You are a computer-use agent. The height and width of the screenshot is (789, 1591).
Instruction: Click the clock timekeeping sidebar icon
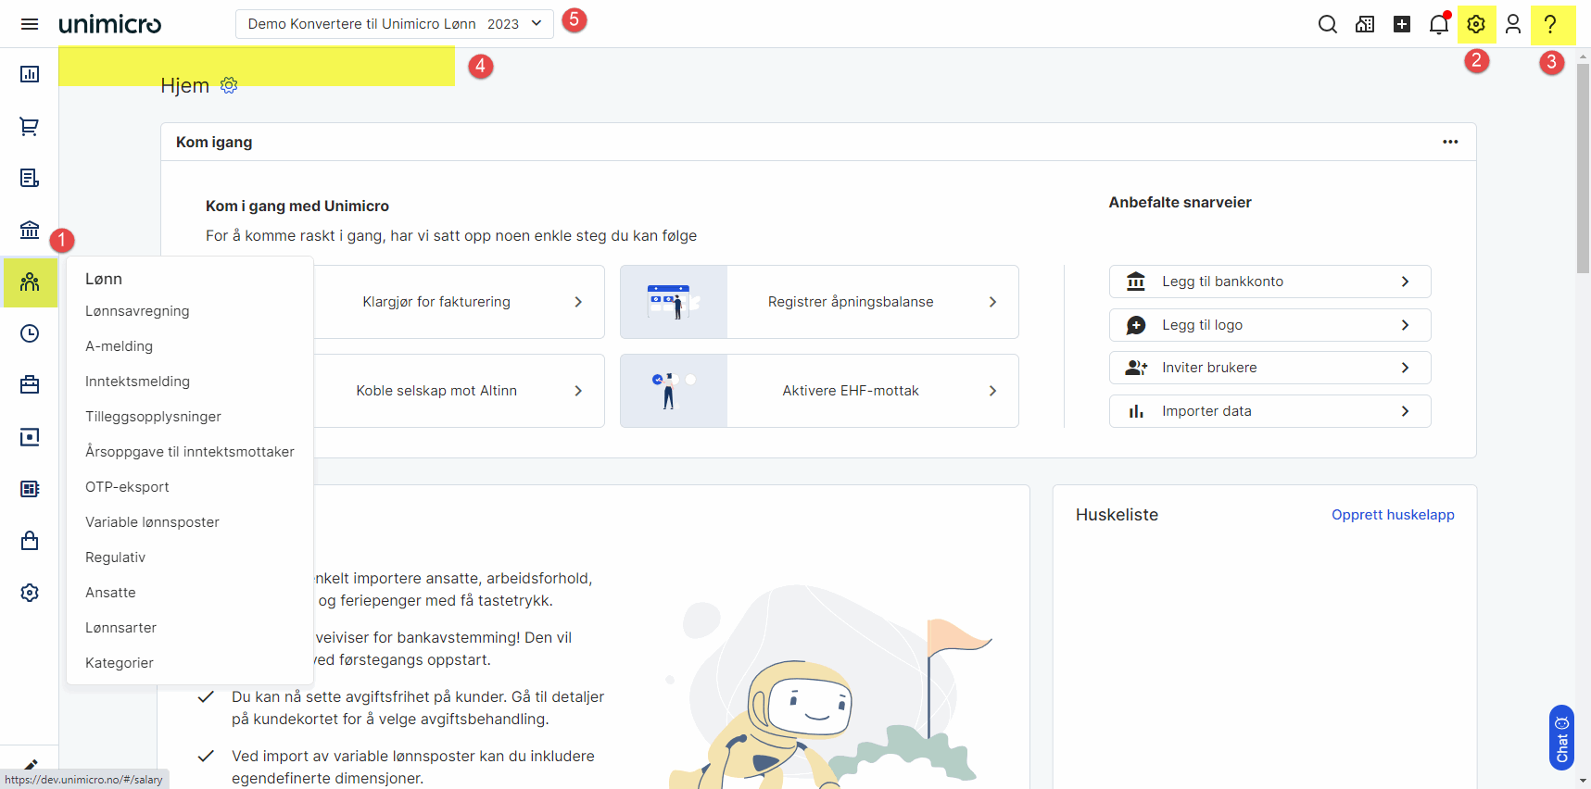[30, 333]
